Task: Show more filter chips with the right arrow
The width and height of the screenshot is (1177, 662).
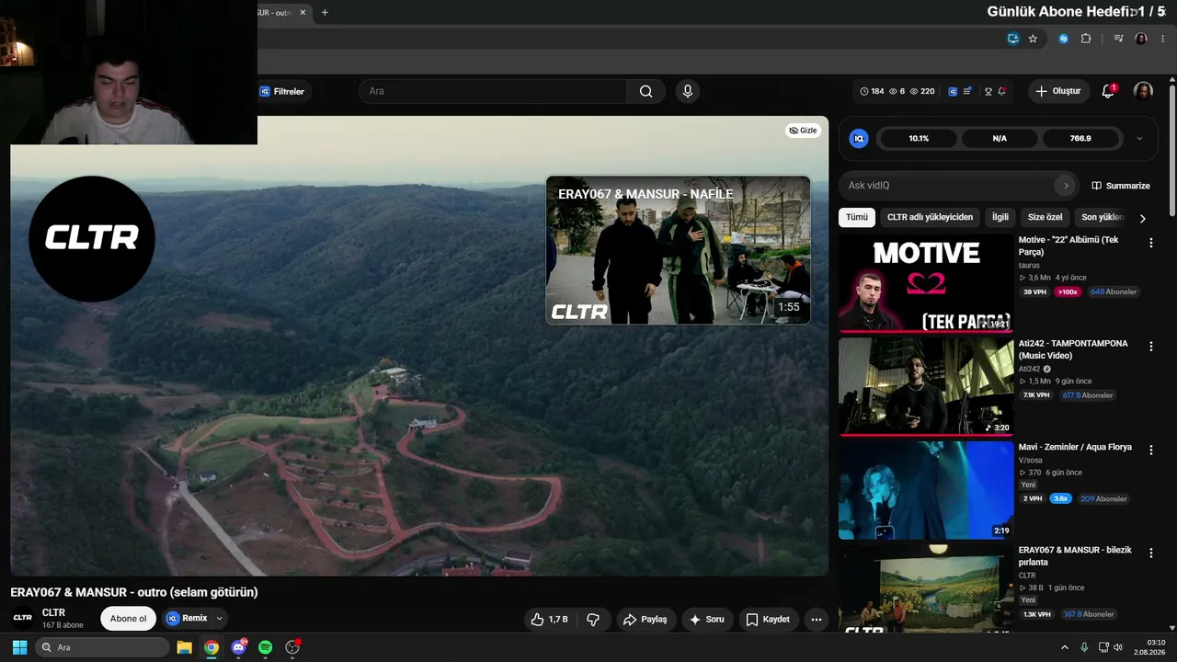Action: coord(1143,218)
